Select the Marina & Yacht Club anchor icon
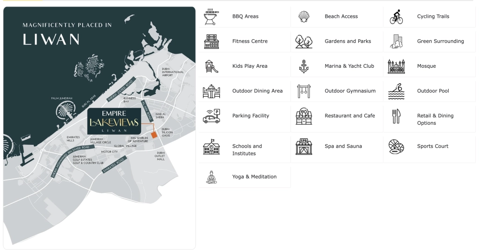479x251 pixels. click(304, 66)
